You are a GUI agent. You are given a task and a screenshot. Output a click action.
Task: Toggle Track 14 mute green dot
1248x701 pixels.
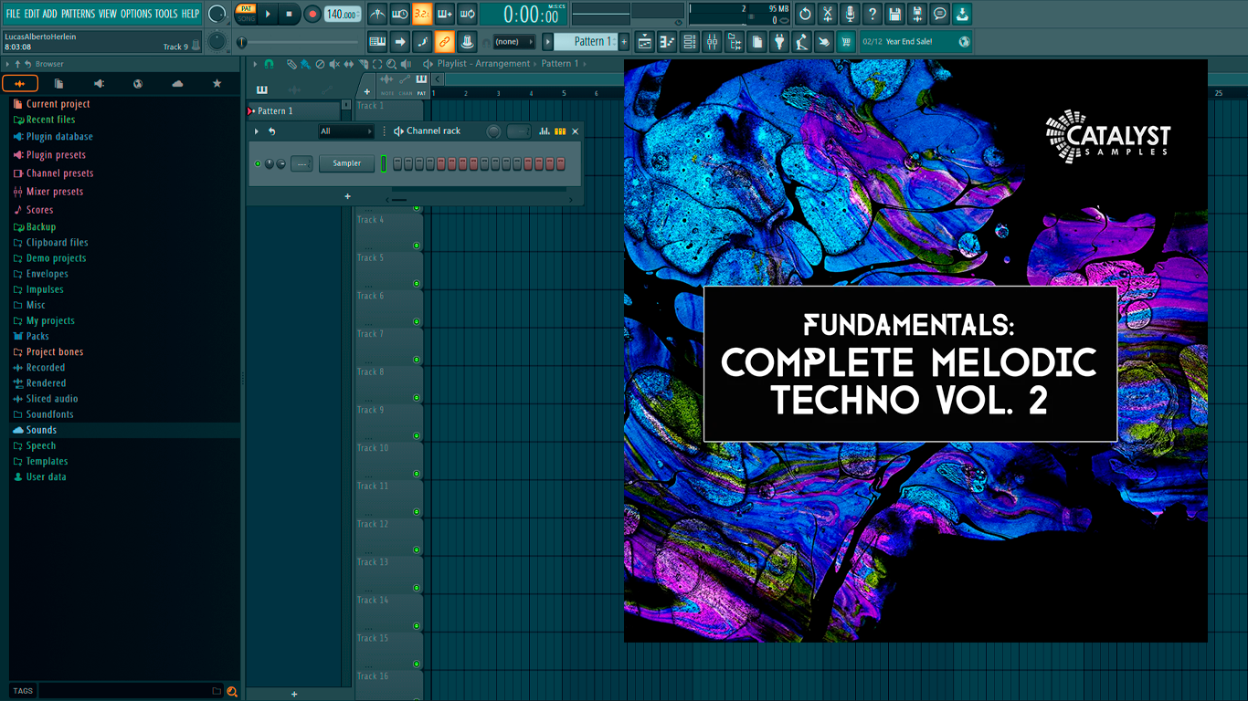coord(417,626)
